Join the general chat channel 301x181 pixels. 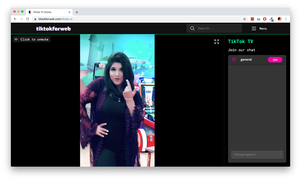click(275, 59)
